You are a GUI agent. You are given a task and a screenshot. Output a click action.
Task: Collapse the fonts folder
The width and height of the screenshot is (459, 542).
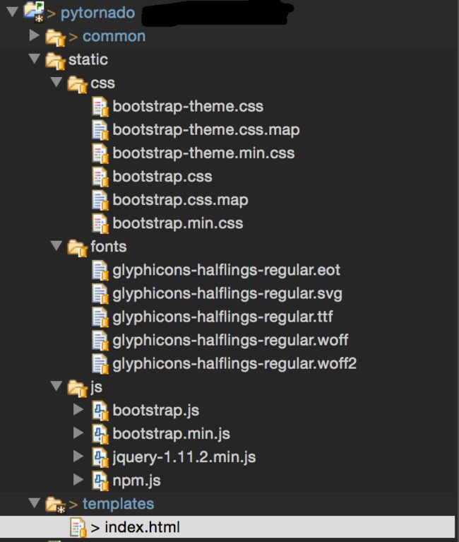pos(56,245)
